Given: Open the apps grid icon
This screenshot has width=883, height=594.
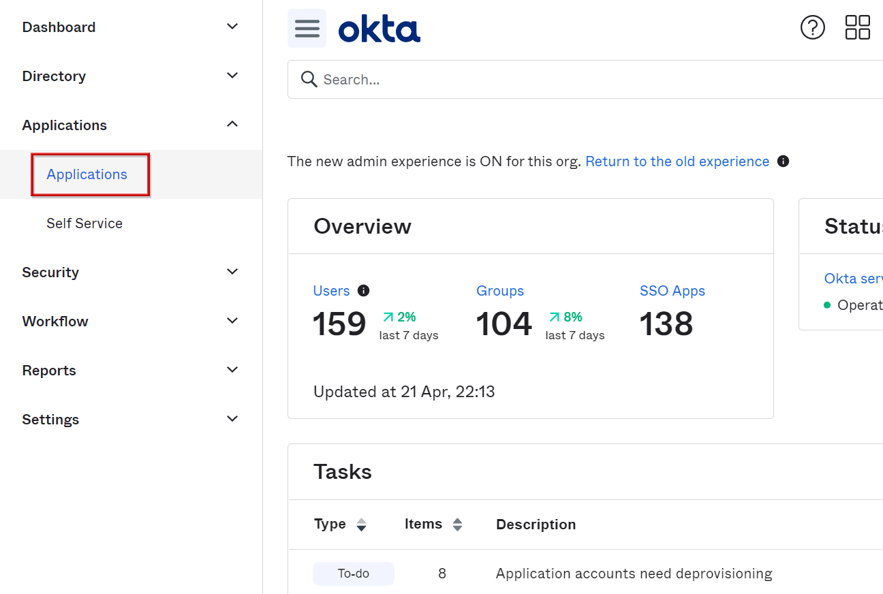Looking at the screenshot, I should 857,28.
